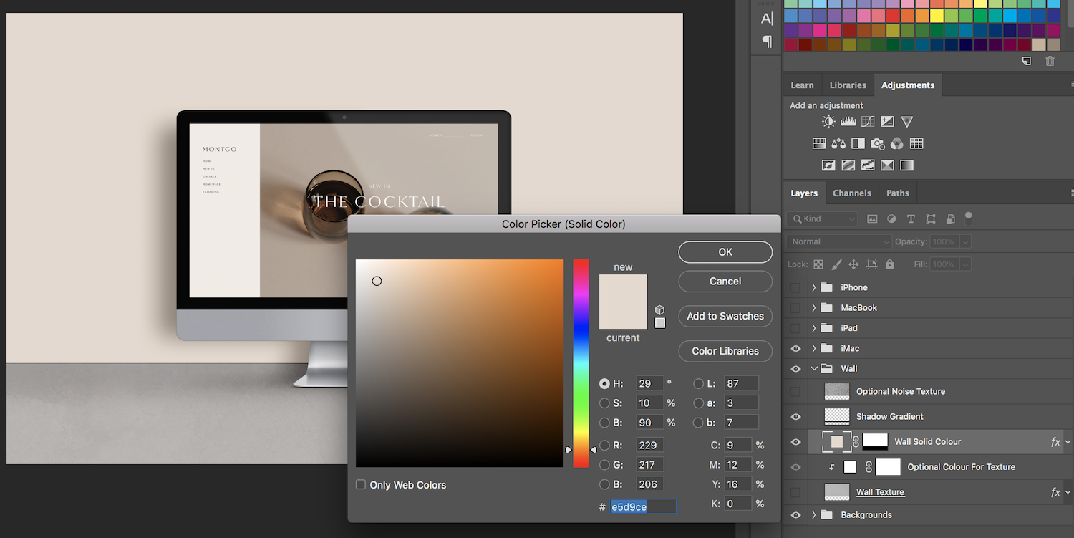Image resolution: width=1074 pixels, height=538 pixels.
Task: Click the vertical hue spectrum slider
Action: 581,362
